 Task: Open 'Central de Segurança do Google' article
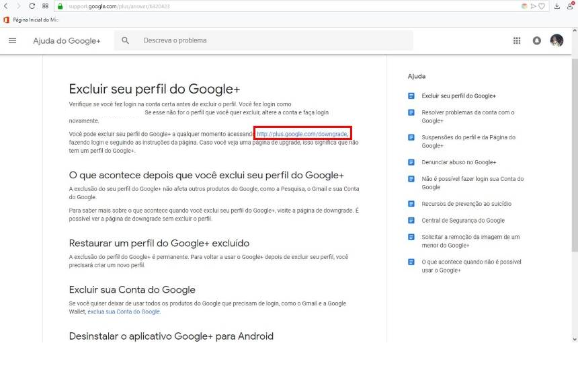pos(463,221)
